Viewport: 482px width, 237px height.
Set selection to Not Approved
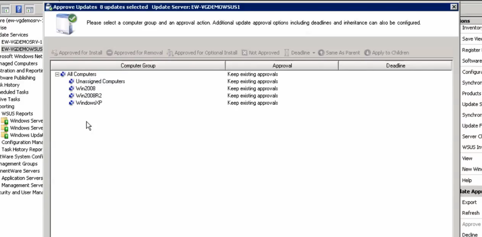(261, 53)
